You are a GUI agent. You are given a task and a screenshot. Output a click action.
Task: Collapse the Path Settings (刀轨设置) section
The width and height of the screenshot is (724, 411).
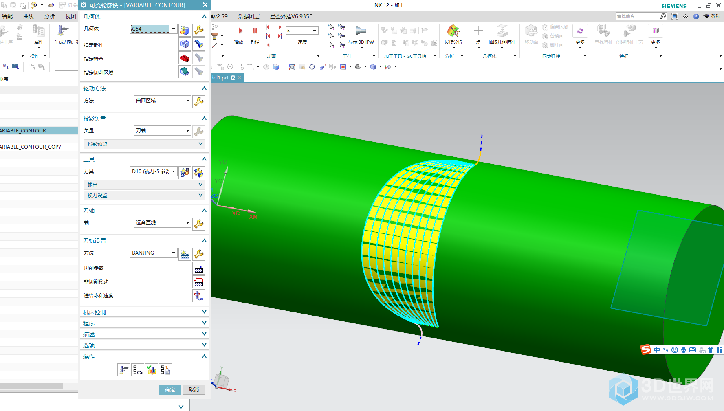point(144,241)
